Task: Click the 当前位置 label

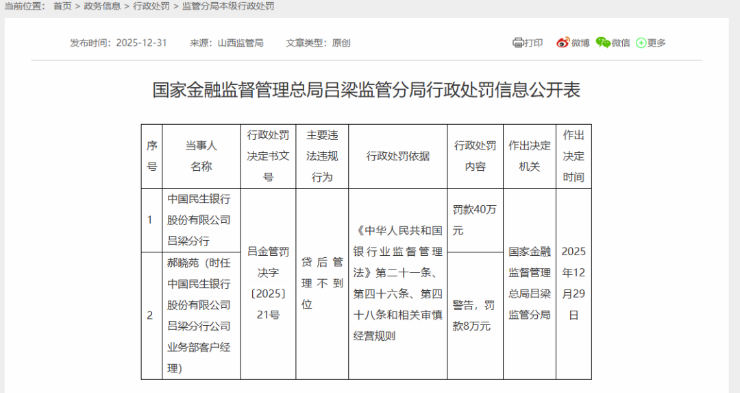Action: click(25, 6)
